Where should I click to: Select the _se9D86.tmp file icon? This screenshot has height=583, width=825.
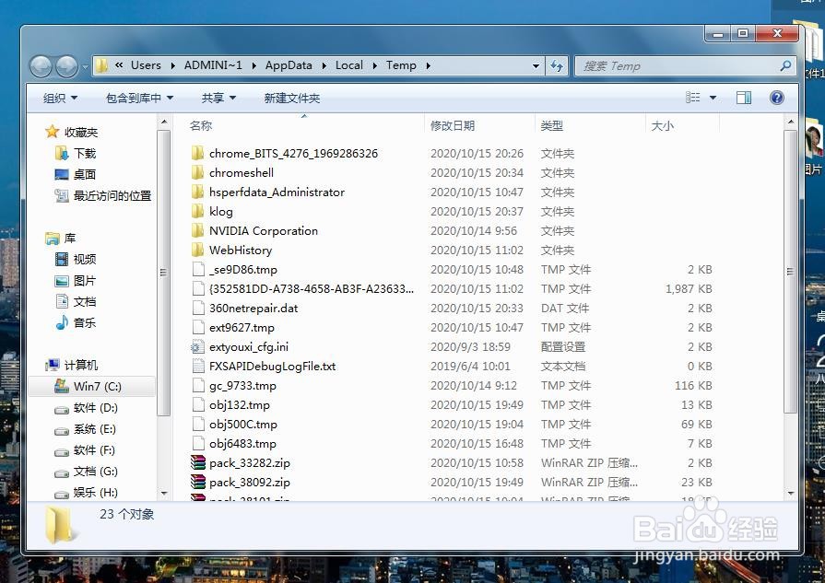tap(198, 269)
